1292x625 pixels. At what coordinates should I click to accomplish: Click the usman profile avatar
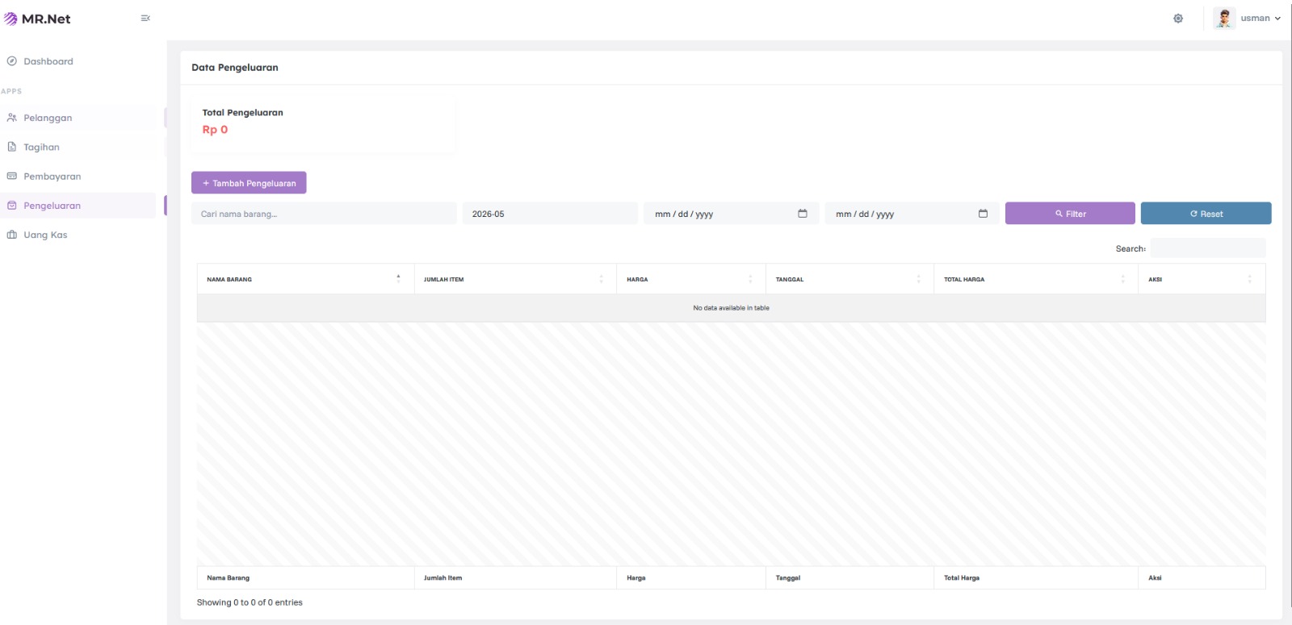tap(1224, 18)
